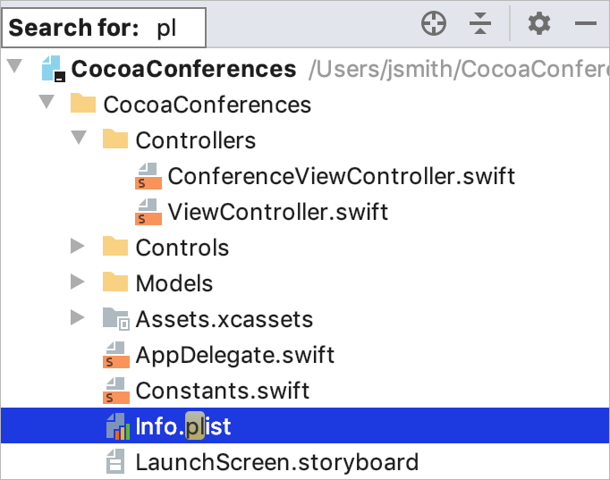Expand the Models folder
Image resolution: width=610 pixels, height=480 pixels.
tap(78, 282)
